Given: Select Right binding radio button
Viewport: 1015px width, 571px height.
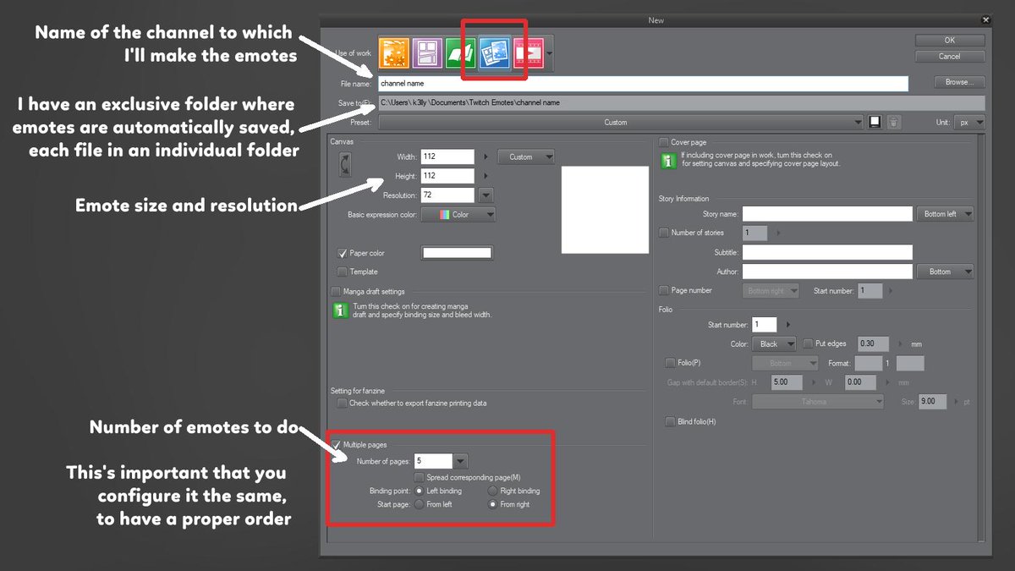Looking at the screenshot, I should pos(493,491).
